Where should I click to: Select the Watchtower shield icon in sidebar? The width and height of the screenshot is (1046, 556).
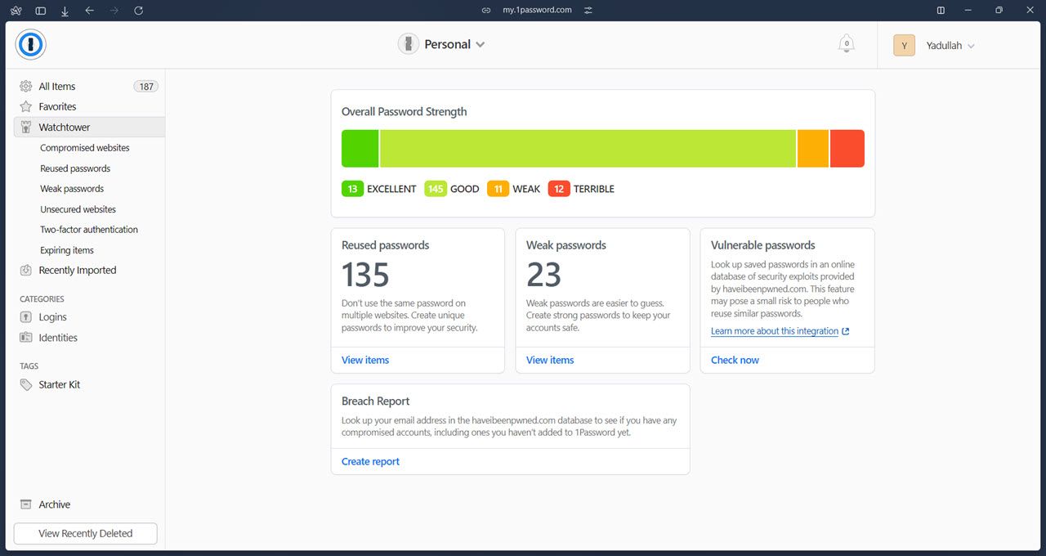[25, 127]
